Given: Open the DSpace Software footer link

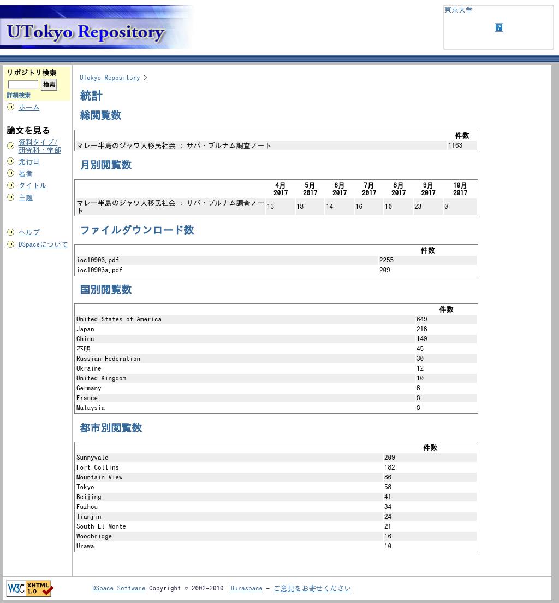Looking at the screenshot, I should coord(118,588).
